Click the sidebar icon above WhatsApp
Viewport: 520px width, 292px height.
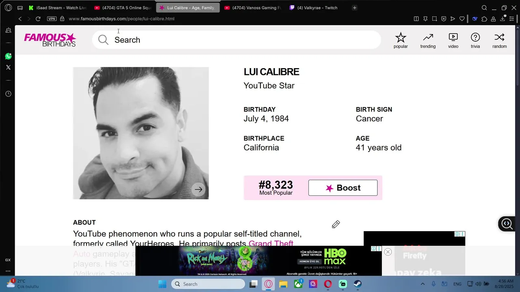point(8,30)
